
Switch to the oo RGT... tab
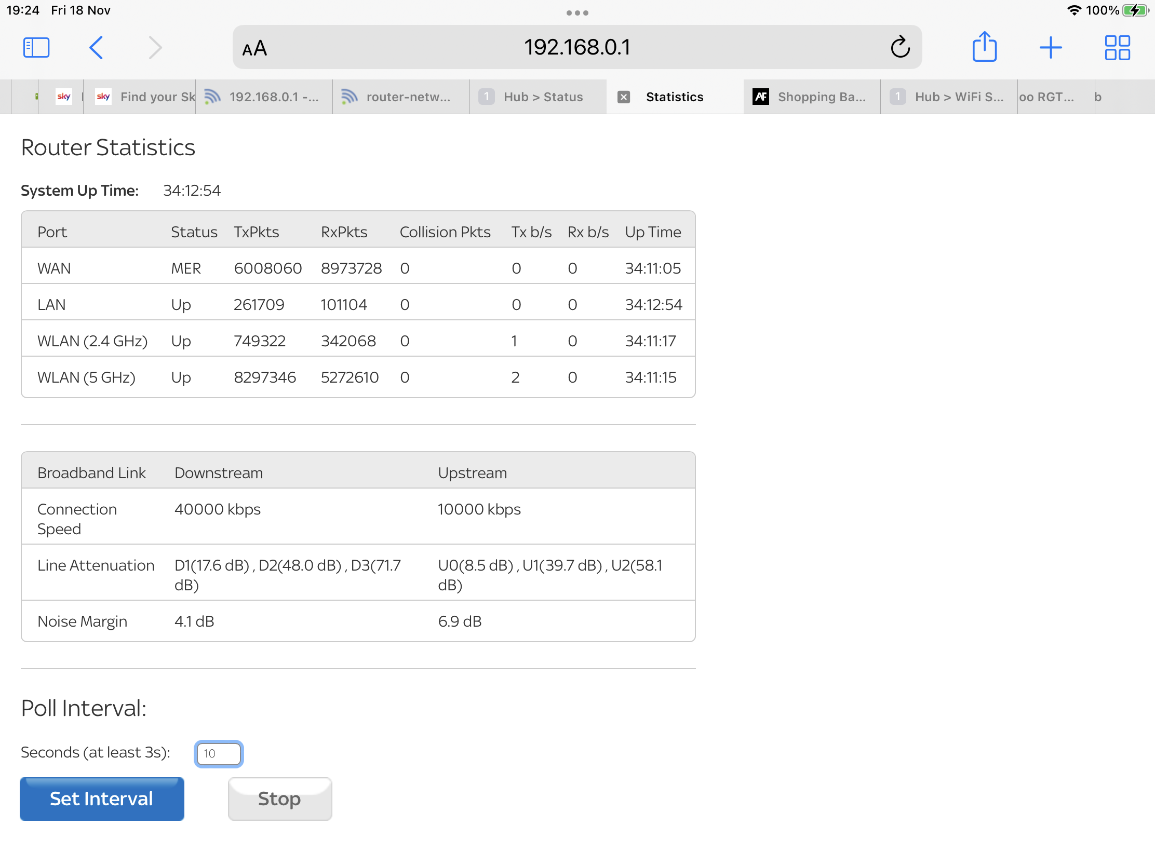point(1056,97)
